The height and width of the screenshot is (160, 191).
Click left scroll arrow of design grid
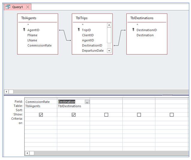pyautogui.click(x=27, y=153)
